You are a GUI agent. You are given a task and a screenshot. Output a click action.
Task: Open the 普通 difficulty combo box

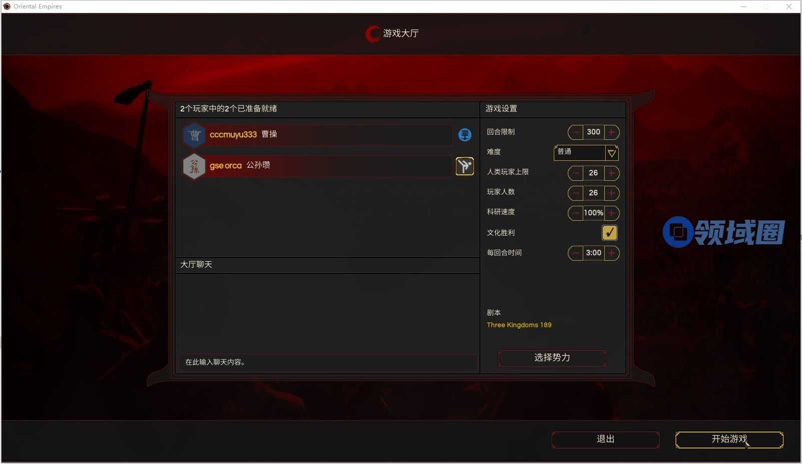[586, 153]
